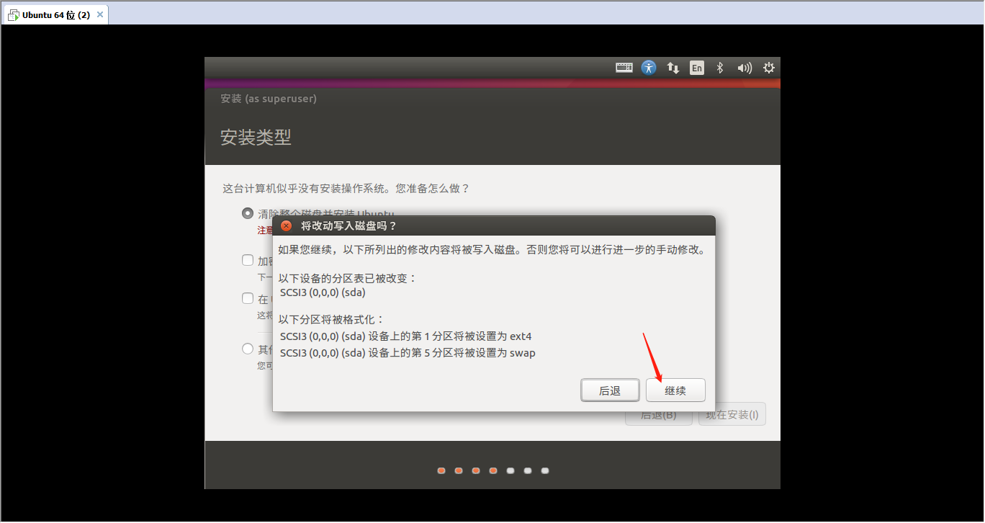Select the 清除整个磁盘并安装 Ubuntu radio button
Viewport: 985px width, 523px height.
(x=248, y=213)
